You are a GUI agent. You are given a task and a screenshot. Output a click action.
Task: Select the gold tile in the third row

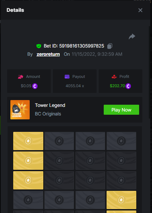[28, 180]
